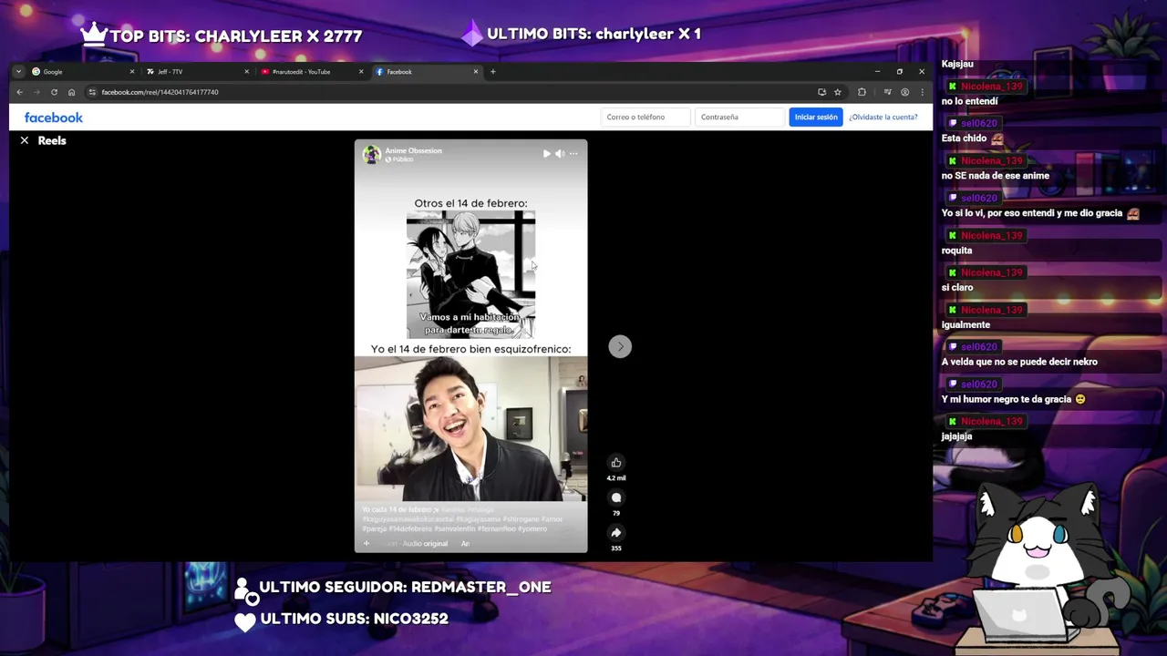
Task: Click the 'ULTIMO SUBS: NICO3252' overlay text
Action: pos(354,619)
